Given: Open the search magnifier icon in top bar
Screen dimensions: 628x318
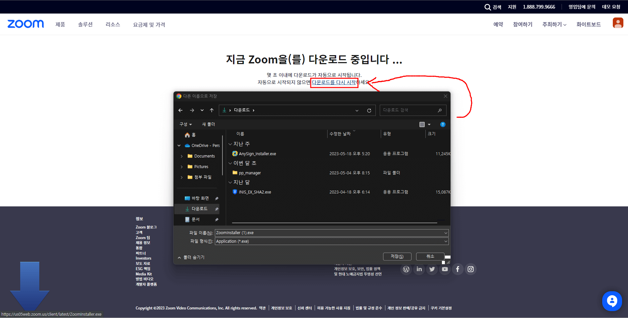Looking at the screenshot, I should tap(488, 7).
